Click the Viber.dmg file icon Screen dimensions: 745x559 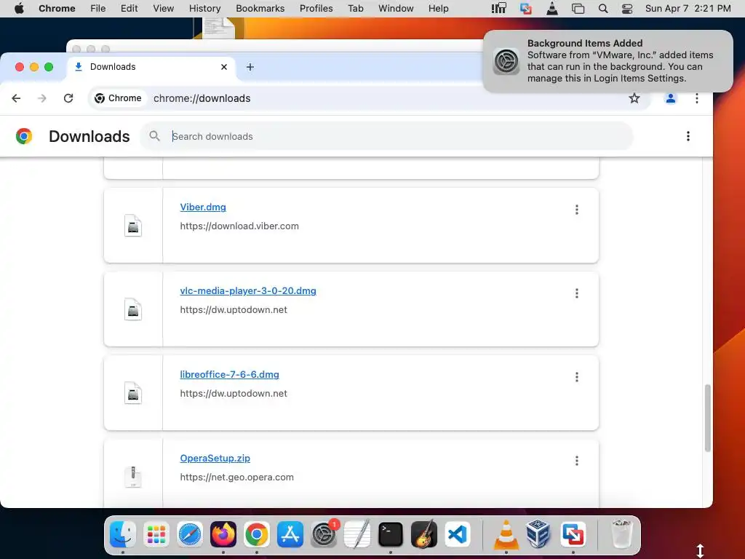pyautogui.click(x=133, y=226)
